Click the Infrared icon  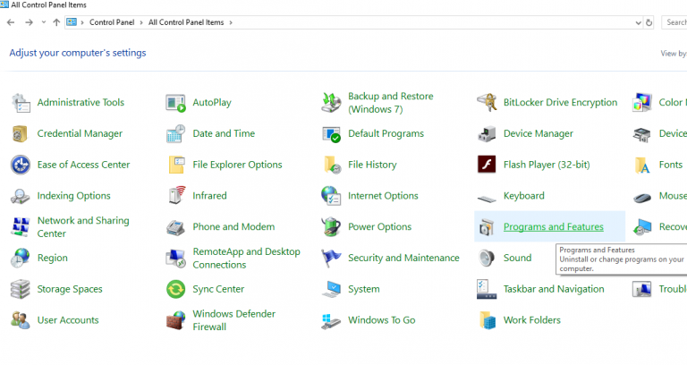tap(177, 195)
